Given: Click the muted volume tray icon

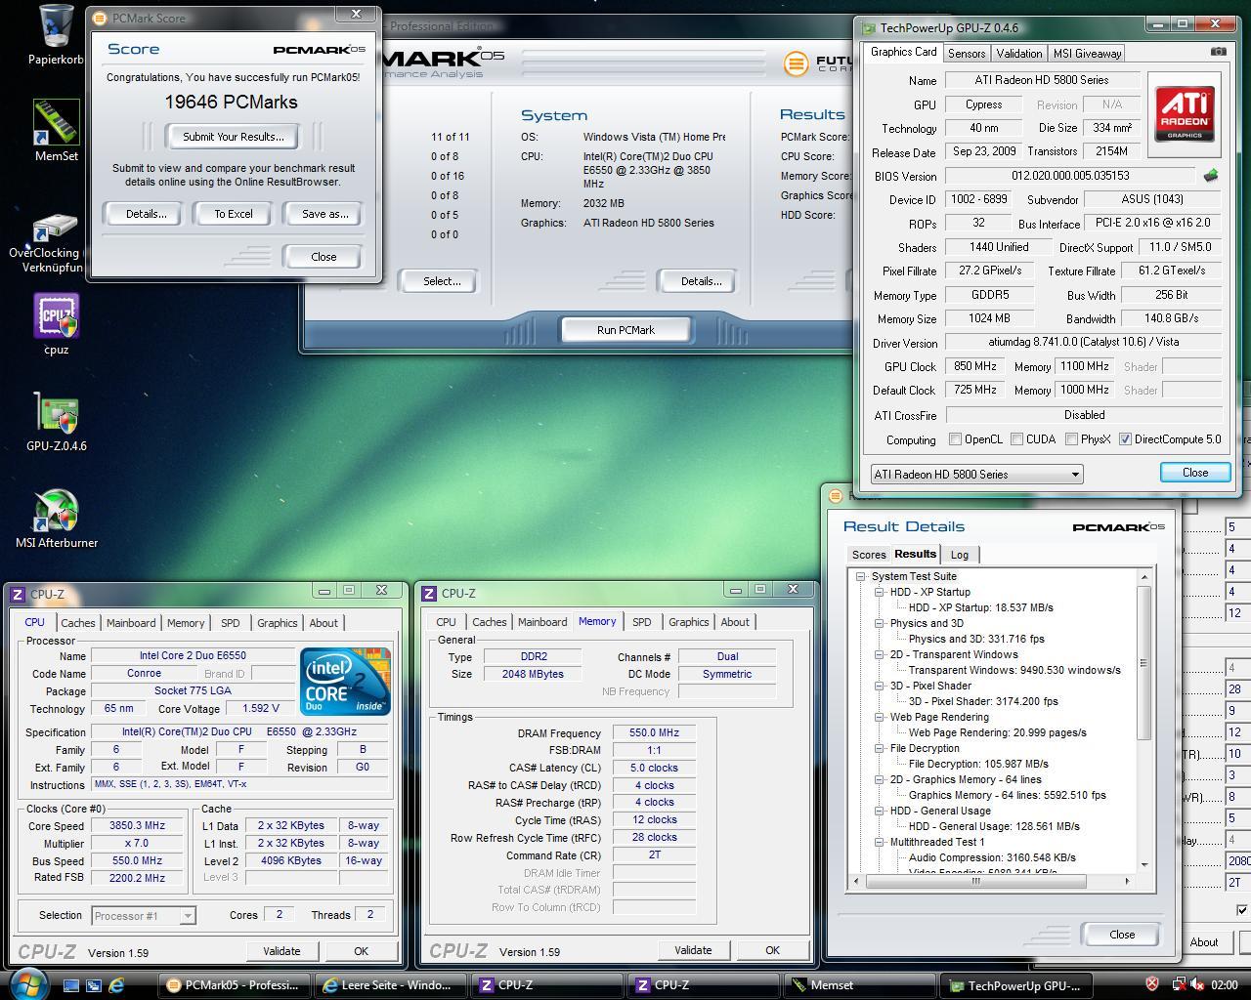Looking at the screenshot, I should click(1196, 984).
